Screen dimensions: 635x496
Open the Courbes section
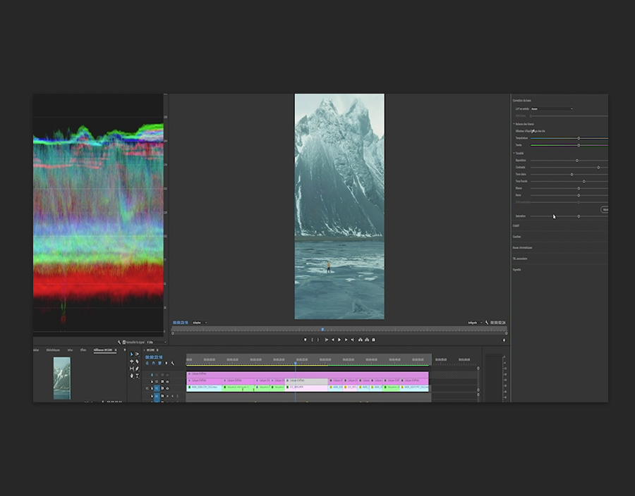click(x=516, y=237)
